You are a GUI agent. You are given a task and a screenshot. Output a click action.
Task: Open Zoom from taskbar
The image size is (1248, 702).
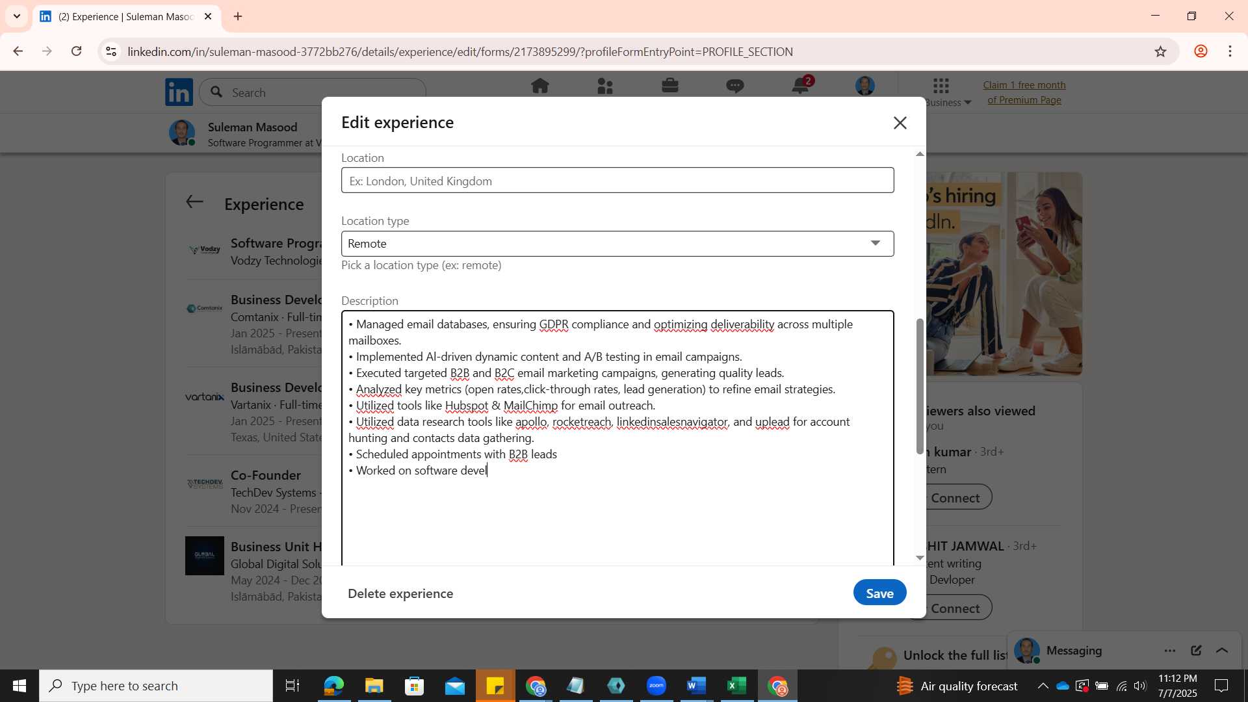point(656,686)
